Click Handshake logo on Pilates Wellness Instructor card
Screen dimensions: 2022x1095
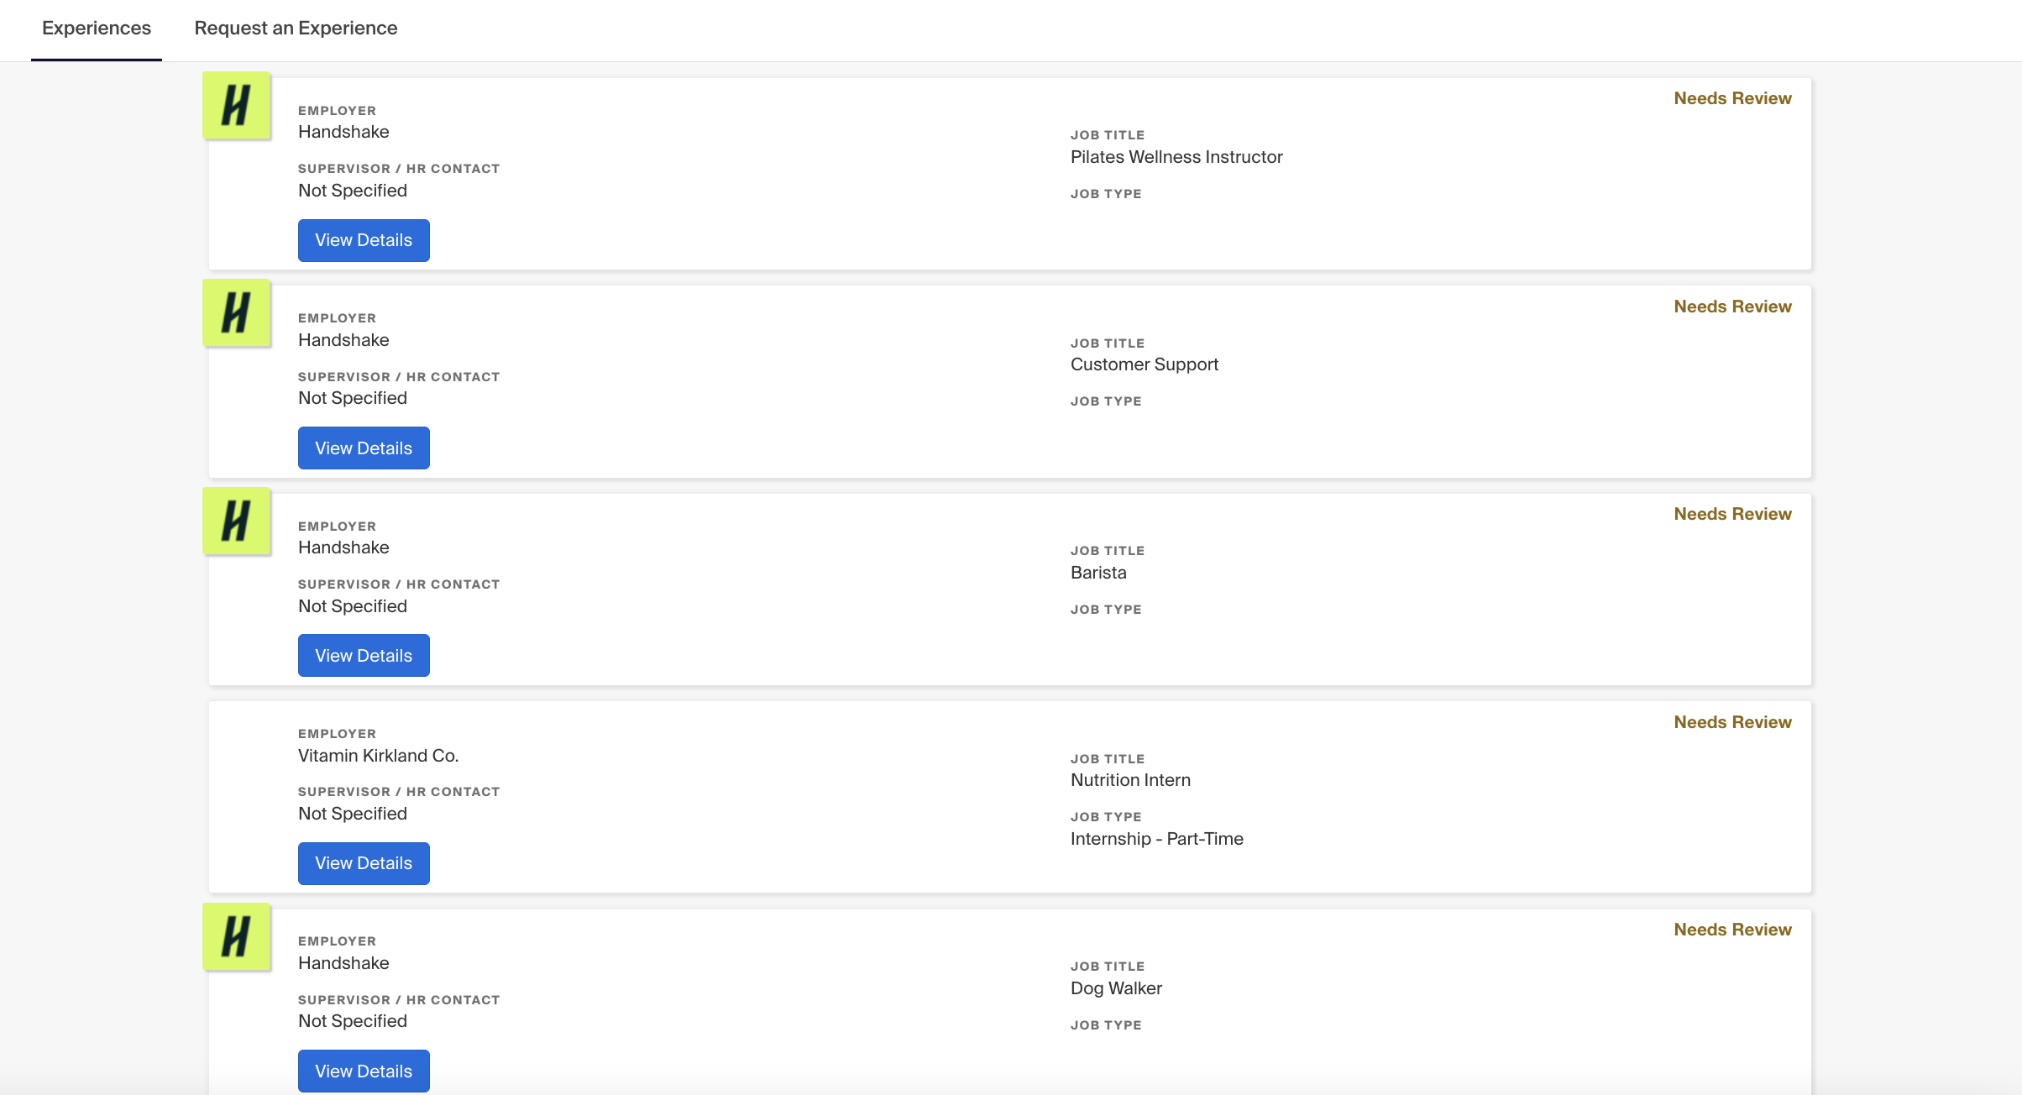click(237, 105)
